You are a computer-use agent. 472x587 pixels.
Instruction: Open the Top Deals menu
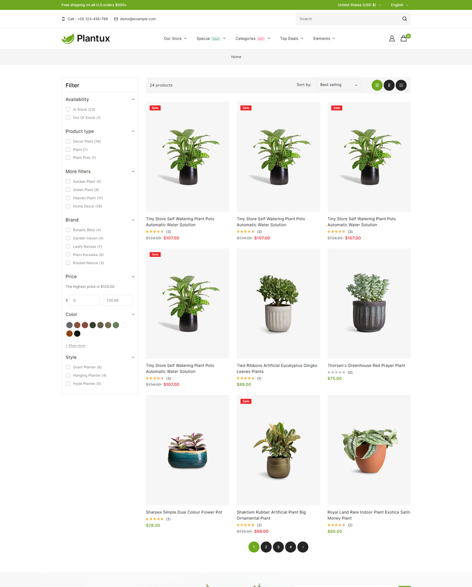[x=292, y=39]
